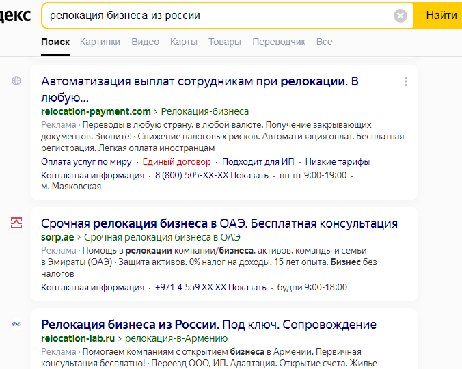Viewport: 462px width, 369px height.
Task: Visit relocation-lab.ru domain link
Action: (78, 338)
